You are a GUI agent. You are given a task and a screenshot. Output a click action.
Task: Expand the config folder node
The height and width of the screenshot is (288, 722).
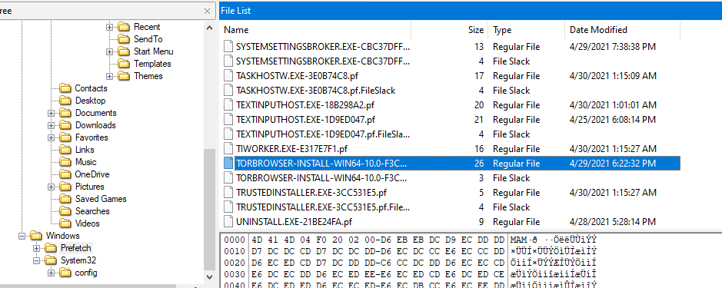pyautogui.click(x=51, y=273)
